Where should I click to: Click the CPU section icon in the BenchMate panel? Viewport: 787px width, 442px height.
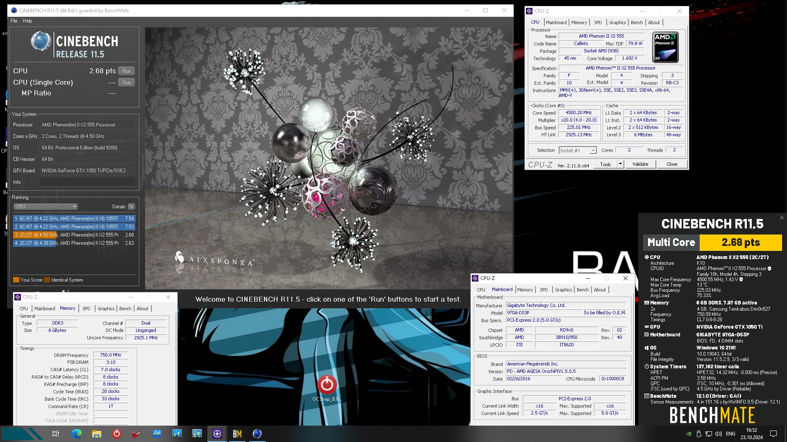click(647, 257)
